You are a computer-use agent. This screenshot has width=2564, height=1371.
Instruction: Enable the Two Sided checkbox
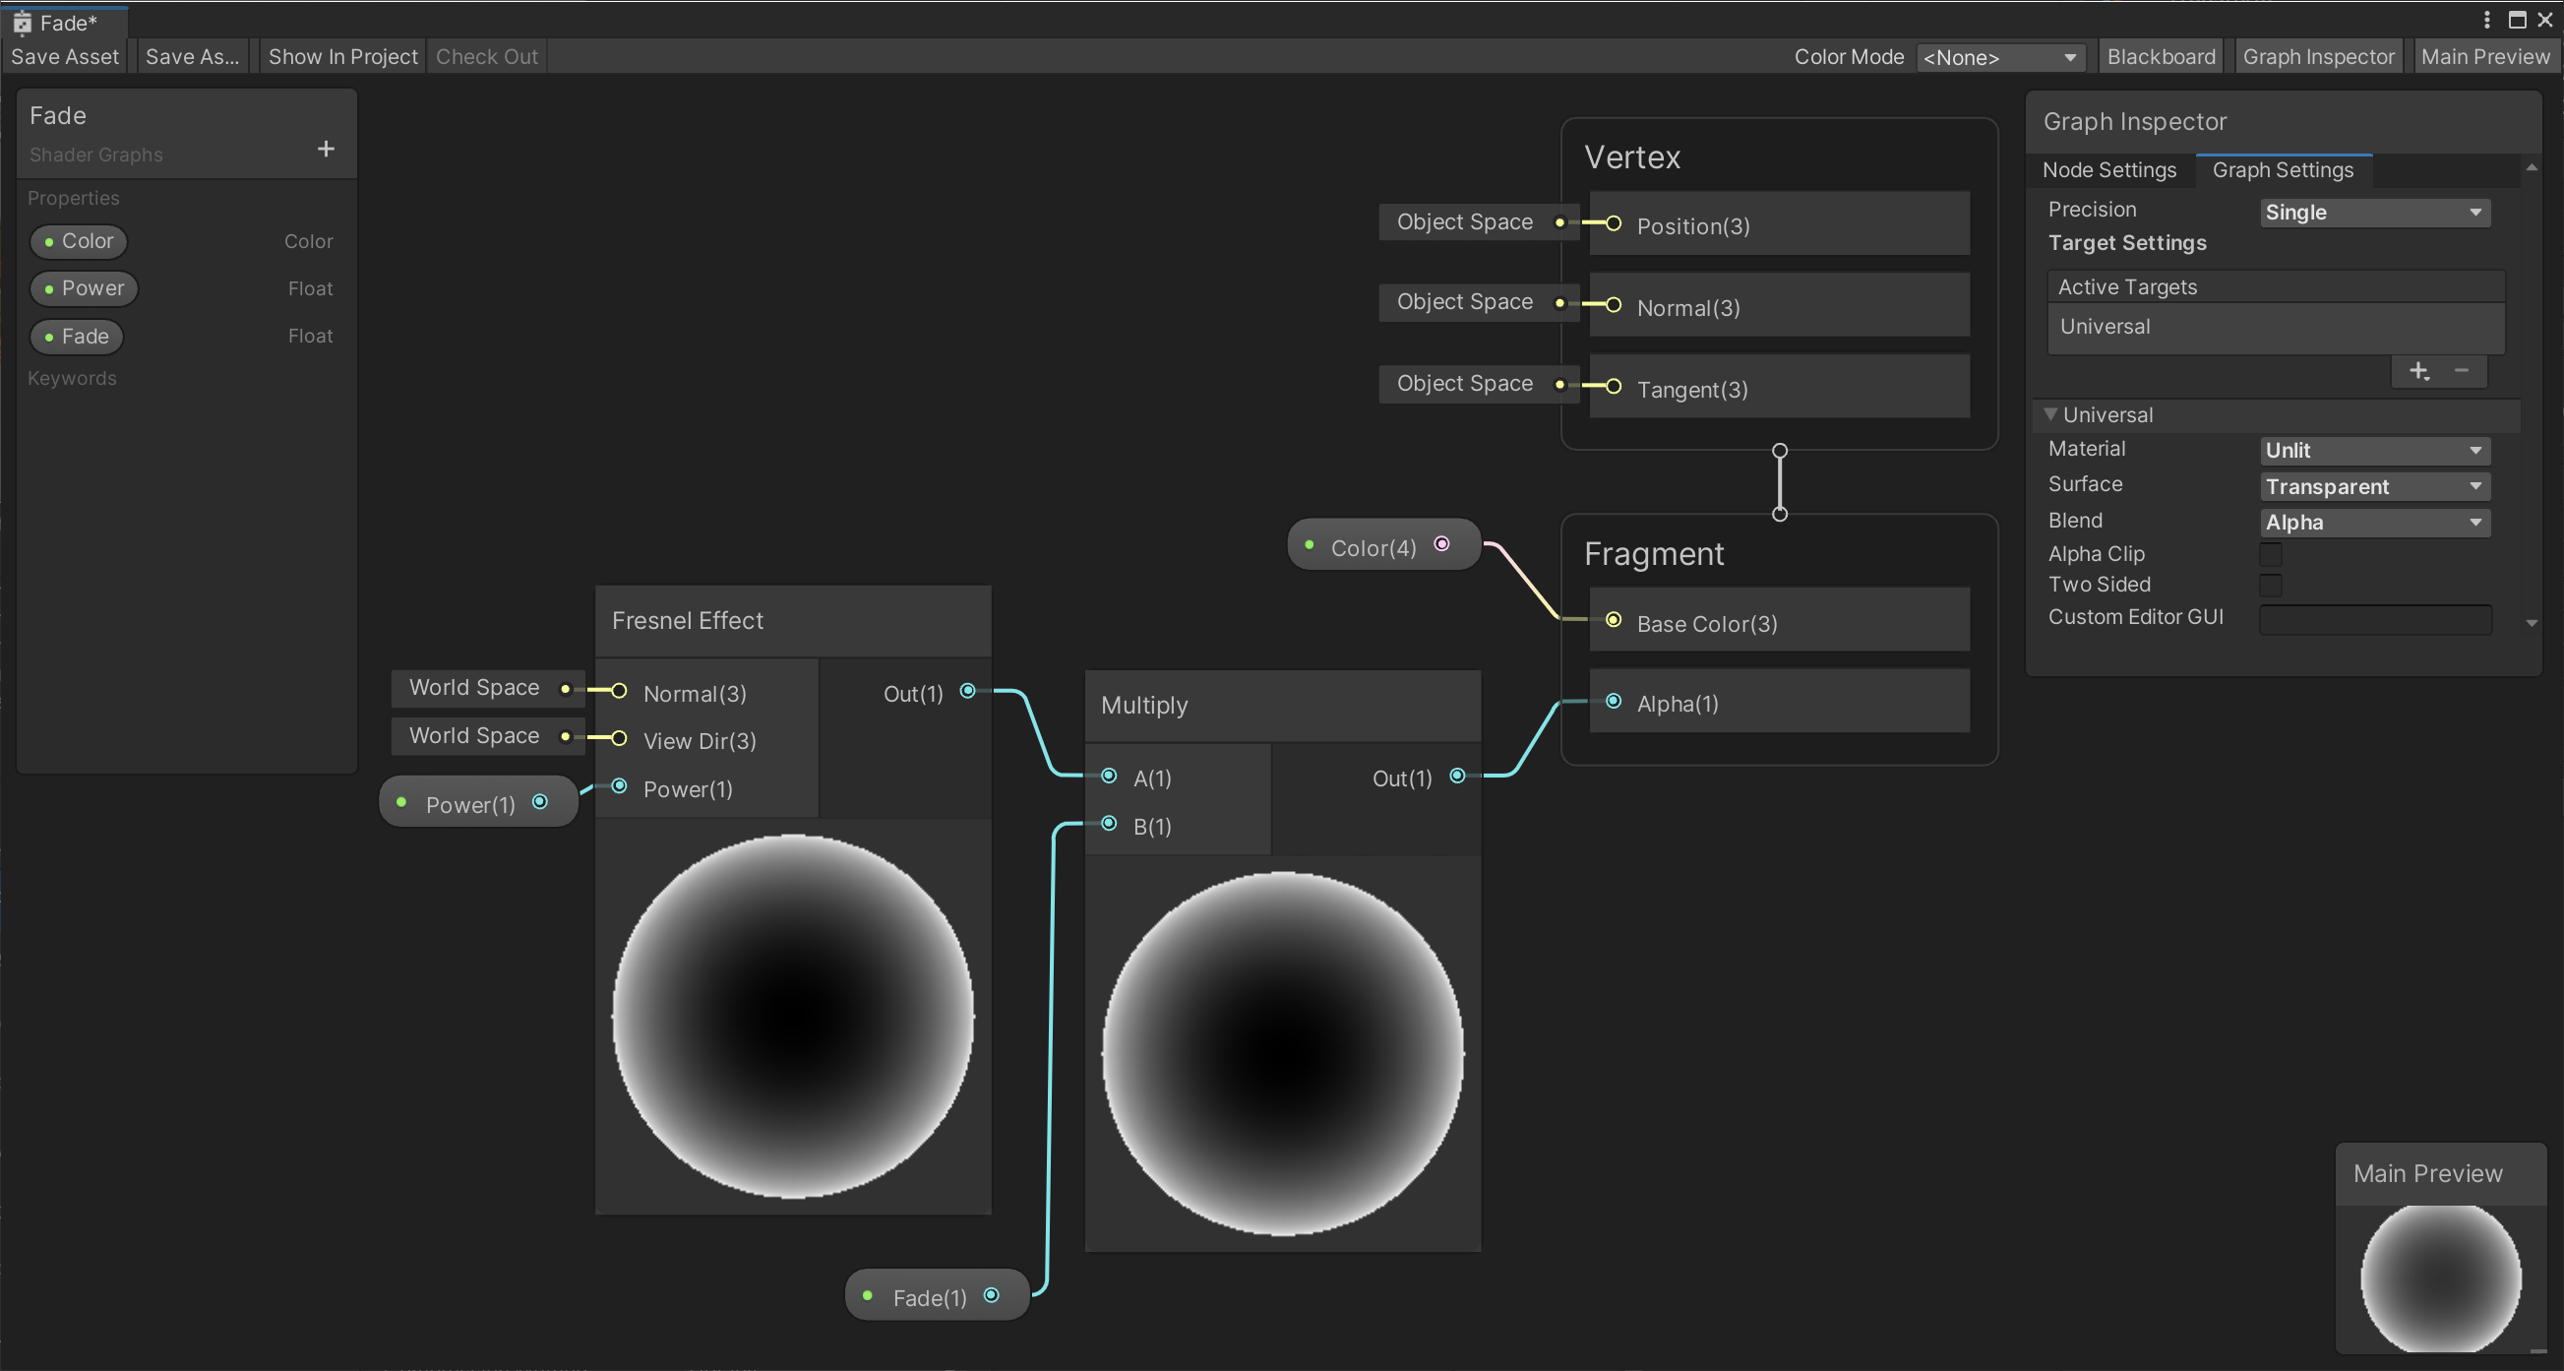[2271, 586]
